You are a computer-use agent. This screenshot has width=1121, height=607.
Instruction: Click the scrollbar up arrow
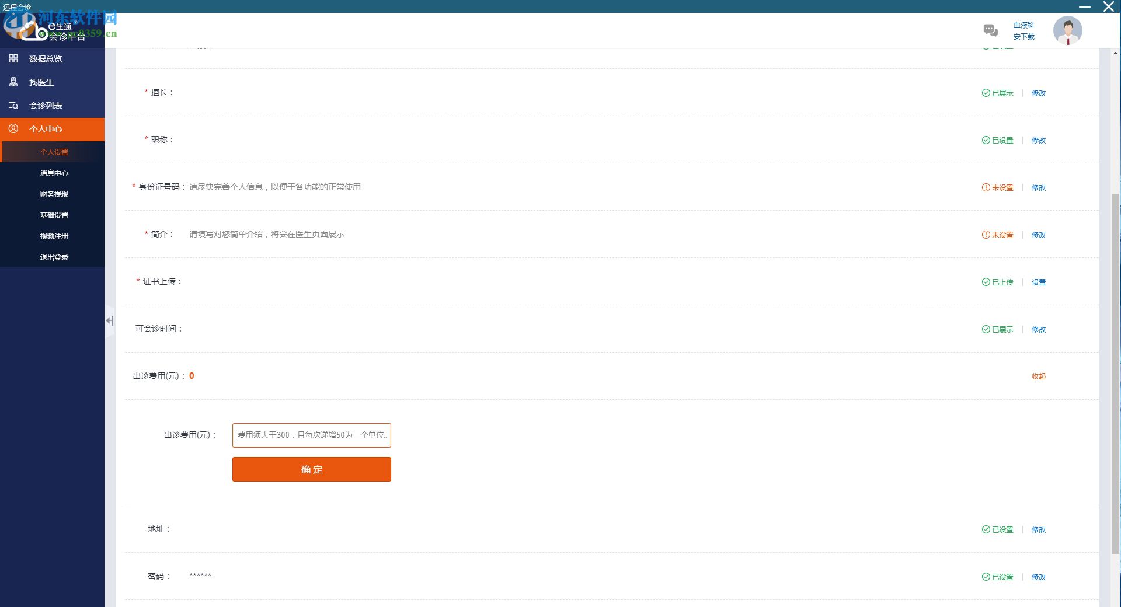(x=1115, y=53)
